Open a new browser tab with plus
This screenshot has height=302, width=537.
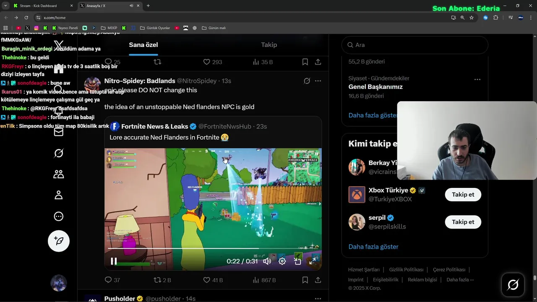[x=148, y=6]
